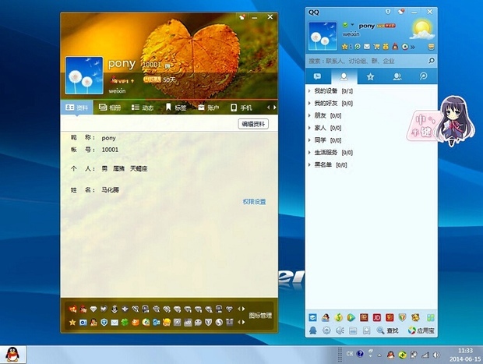Click the QZone star icon in QQ header
Viewport: 483px width, 364px height.
(344, 47)
